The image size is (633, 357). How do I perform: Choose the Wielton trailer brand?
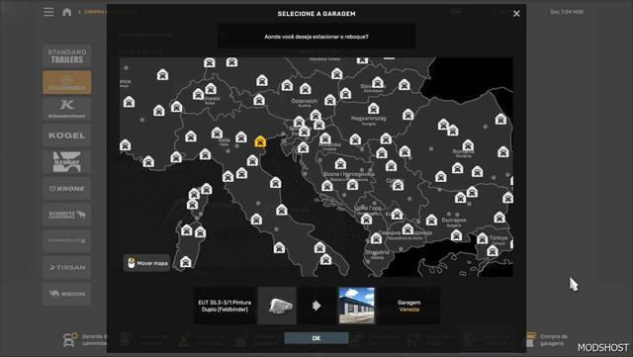pos(67,294)
